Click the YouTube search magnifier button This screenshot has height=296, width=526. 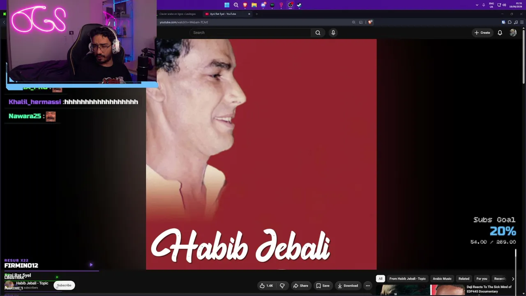318,32
